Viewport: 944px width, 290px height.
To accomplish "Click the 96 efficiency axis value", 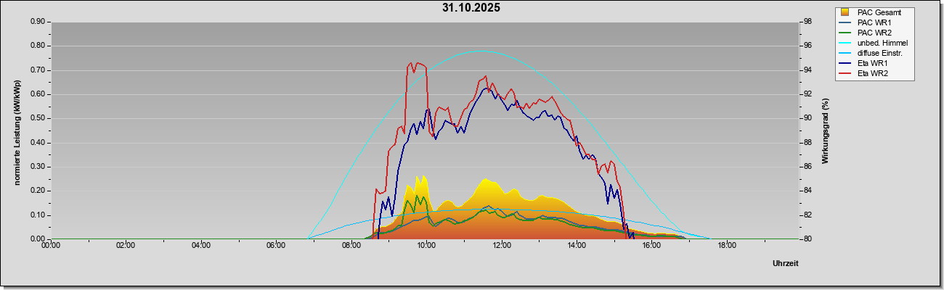I will click(807, 46).
